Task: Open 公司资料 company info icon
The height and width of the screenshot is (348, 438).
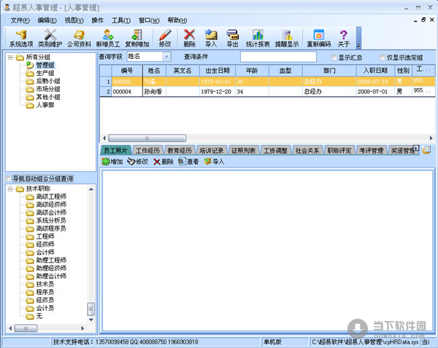Action: [x=80, y=36]
